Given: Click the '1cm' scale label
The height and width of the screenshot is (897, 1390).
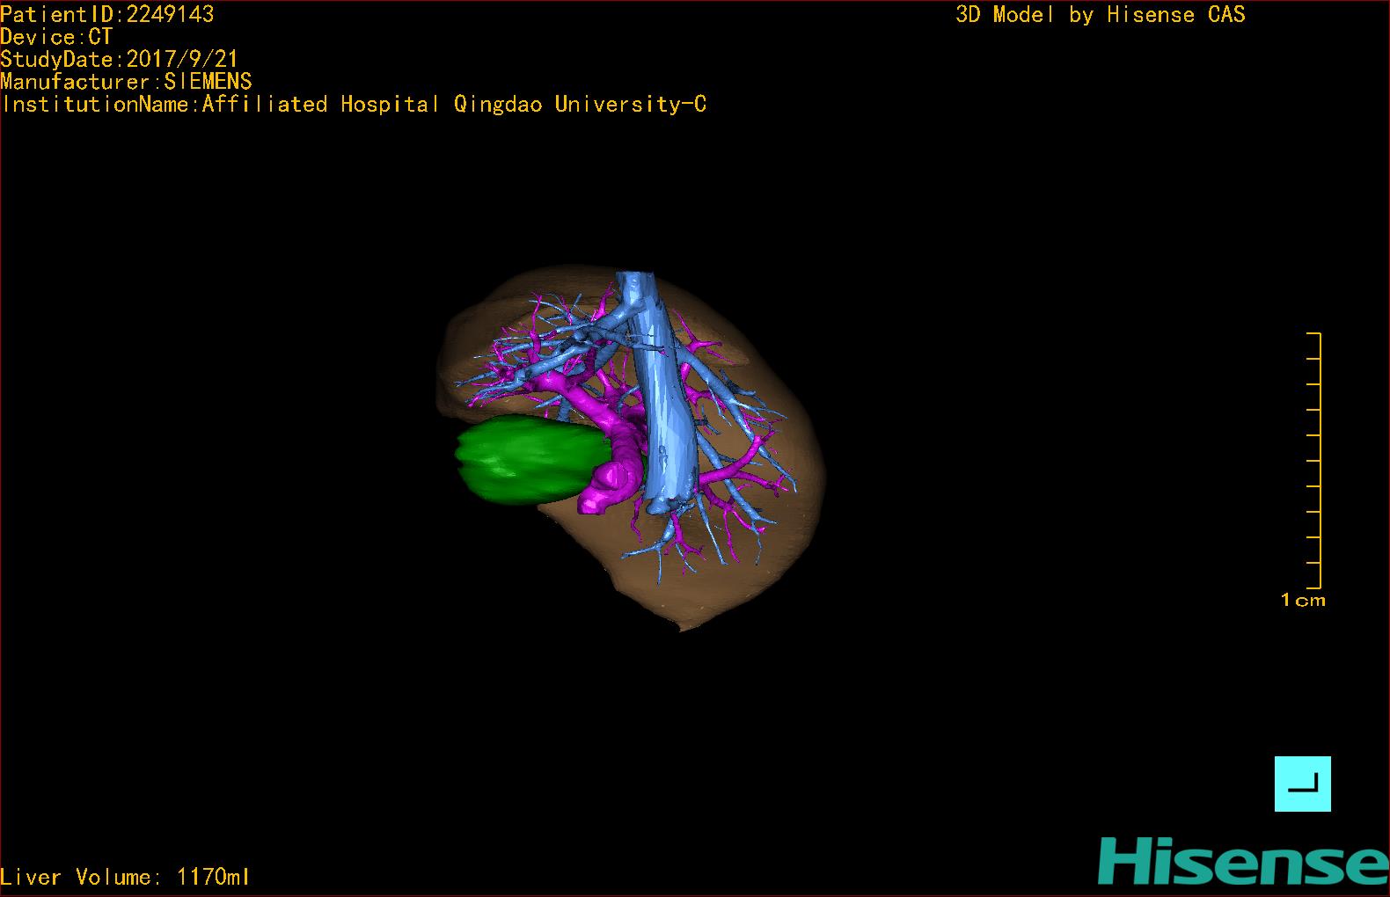Looking at the screenshot, I should (1303, 600).
